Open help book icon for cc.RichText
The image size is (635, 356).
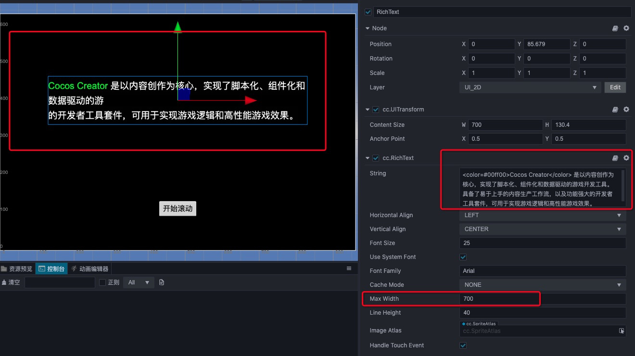click(x=615, y=158)
